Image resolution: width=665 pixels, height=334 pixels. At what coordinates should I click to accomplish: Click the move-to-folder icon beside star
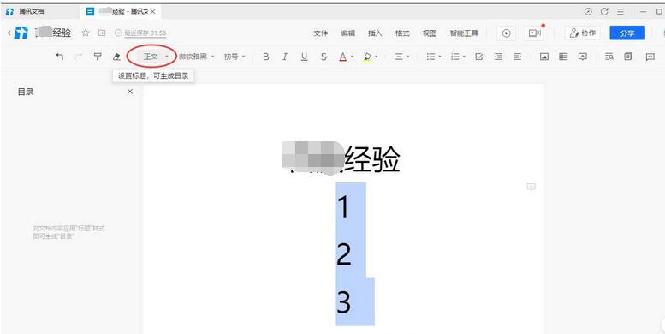pyautogui.click(x=102, y=33)
